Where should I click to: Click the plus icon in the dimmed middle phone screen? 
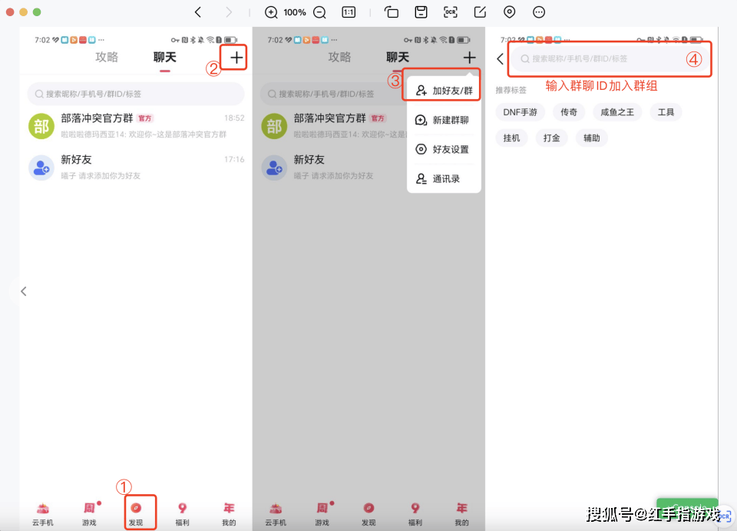(x=469, y=58)
